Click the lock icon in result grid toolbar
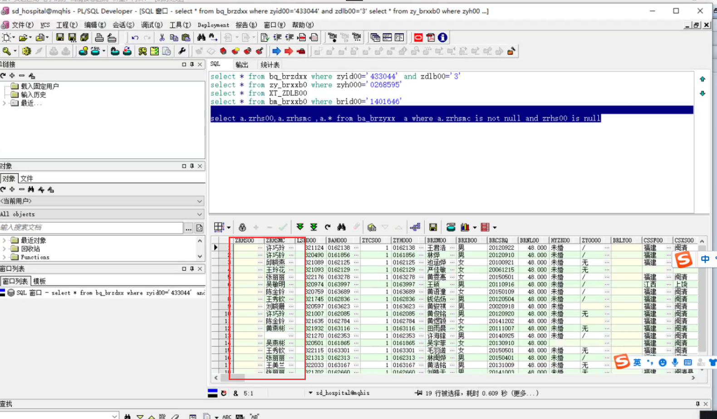The height and width of the screenshot is (419, 717). coord(242,227)
